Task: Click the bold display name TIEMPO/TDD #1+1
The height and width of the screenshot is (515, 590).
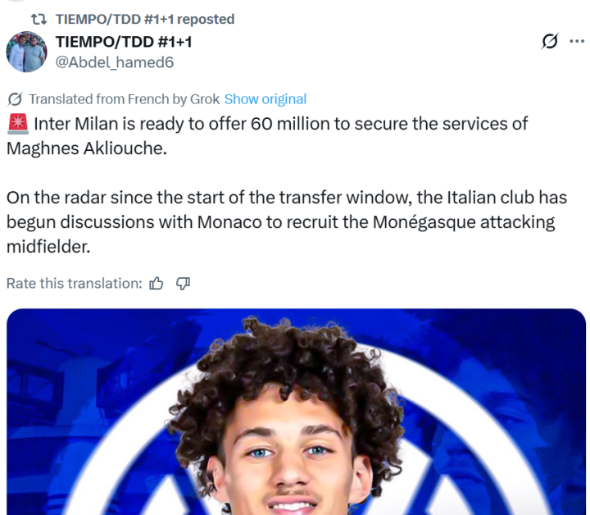Action: (x=124, y=42)
